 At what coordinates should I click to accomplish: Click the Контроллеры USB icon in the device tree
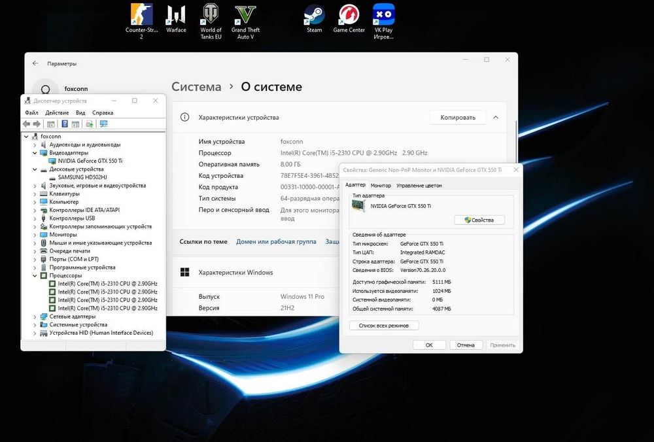coord(43,218)
